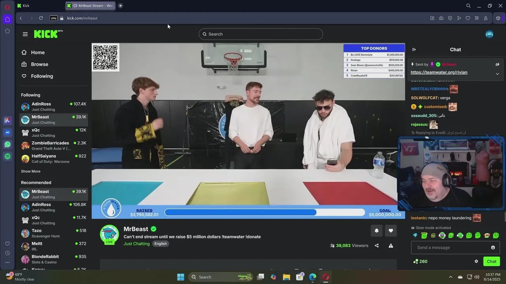Click lootanic username in chat
Screen dimensions: 506x284
pyautogui.click(x=419, y=218)
